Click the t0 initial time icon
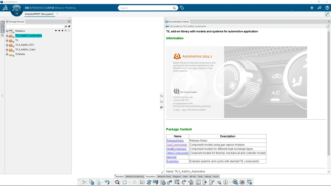Viewport: 331px width, 186px height. [x=184, y=182]
